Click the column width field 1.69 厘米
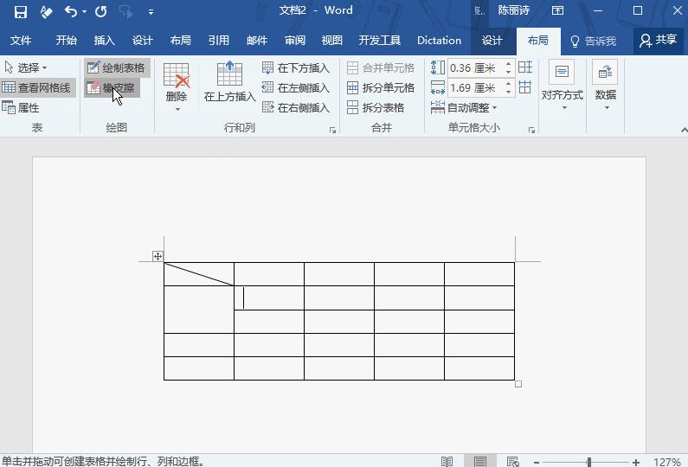 [475, 87]
